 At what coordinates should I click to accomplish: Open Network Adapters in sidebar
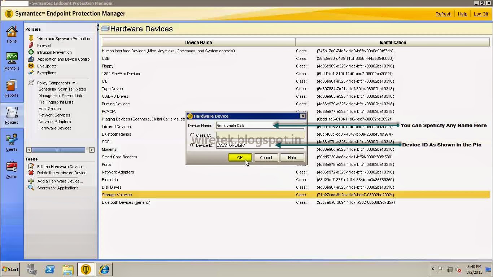point(54,122)
